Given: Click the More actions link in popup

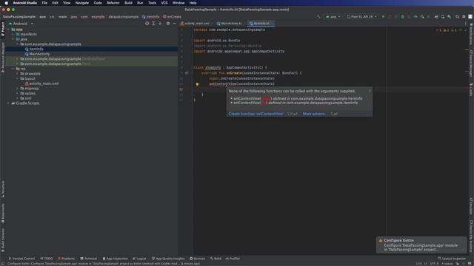Looking at the screenshot, I should 314,114.
